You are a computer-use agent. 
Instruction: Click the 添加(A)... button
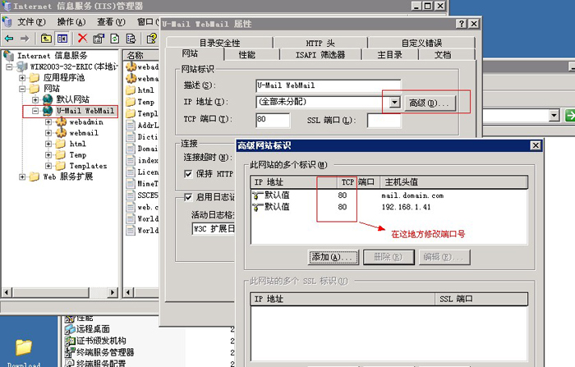pos(332,257)
